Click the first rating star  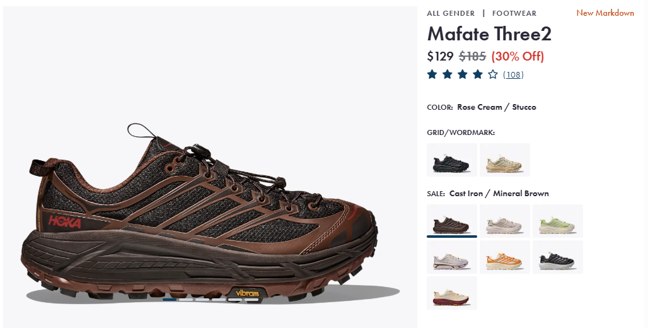click(432, 74)
